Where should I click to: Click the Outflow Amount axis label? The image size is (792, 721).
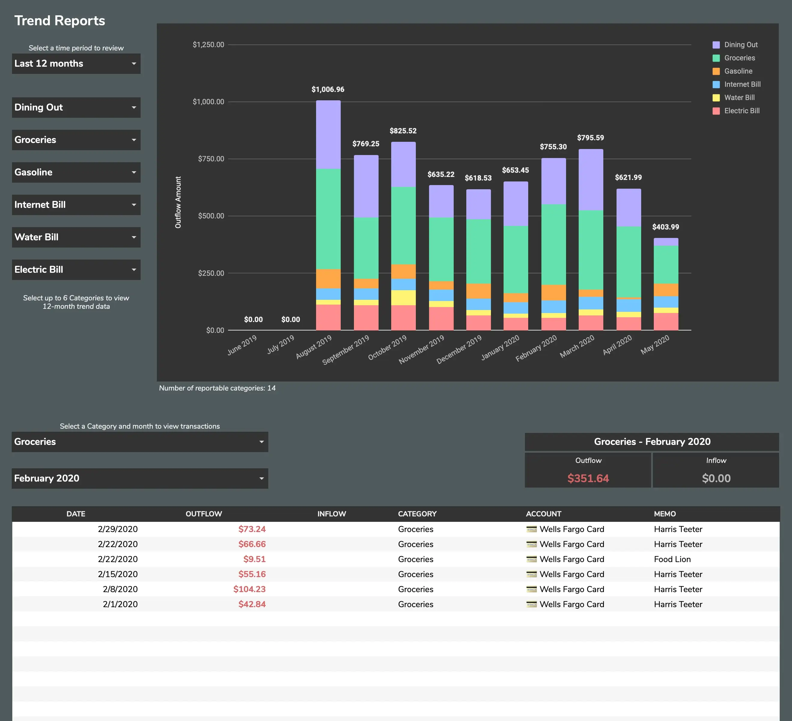click(178, 202)
